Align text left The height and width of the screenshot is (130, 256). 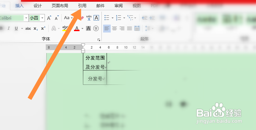tap(107, 28)
